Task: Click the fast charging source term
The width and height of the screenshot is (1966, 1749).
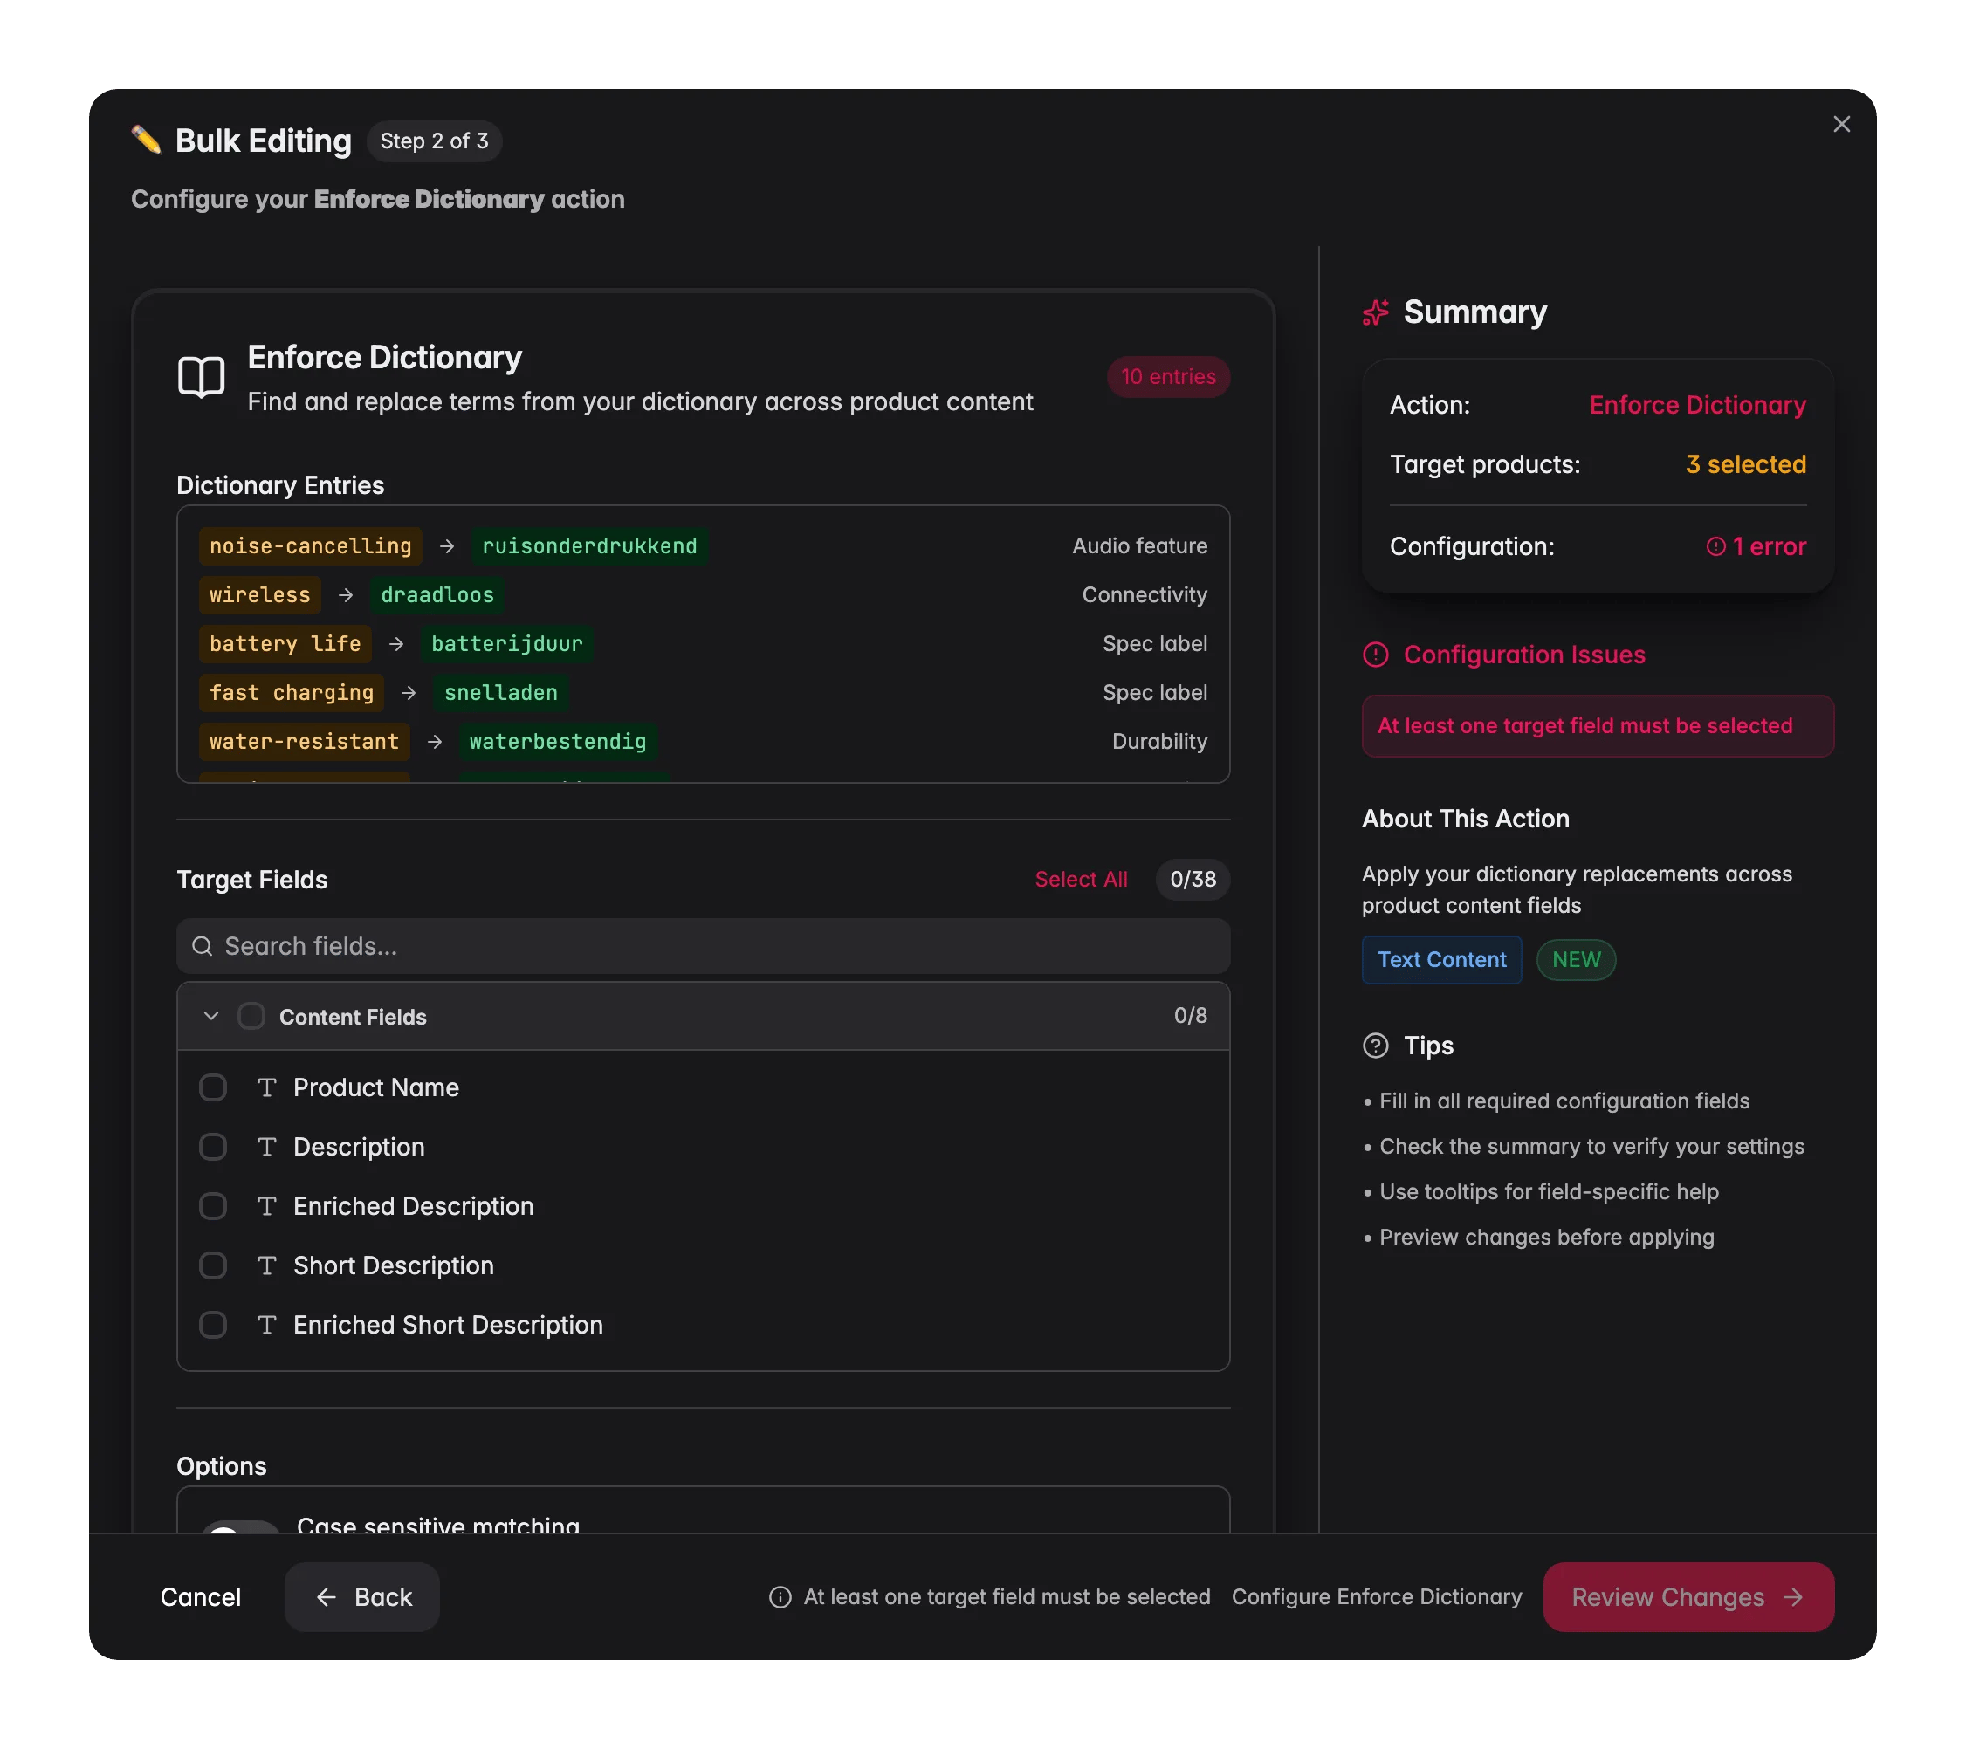Action: [x=292, y=693]
